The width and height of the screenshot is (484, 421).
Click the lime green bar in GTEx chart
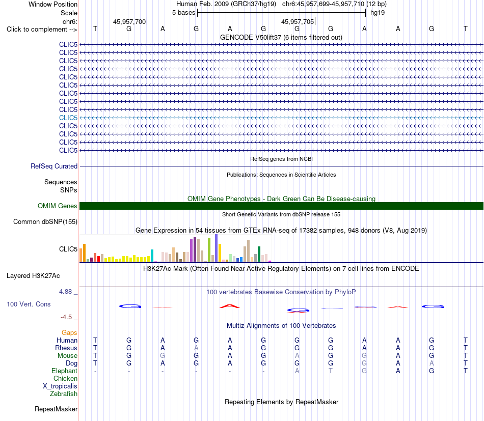tap(209, 250)
